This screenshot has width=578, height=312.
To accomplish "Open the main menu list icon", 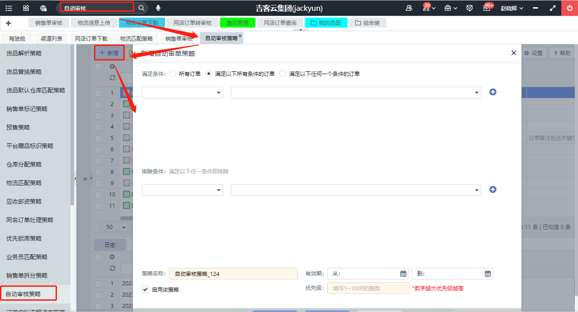I will (x=9, y=8).
